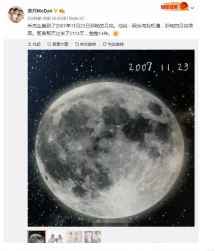This screenshot has height=251, width=216.
Task: Click the emoji at end of post
Action: 116,34
